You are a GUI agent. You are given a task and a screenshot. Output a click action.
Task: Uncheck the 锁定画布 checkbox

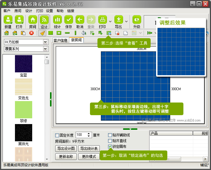(110, 146)
